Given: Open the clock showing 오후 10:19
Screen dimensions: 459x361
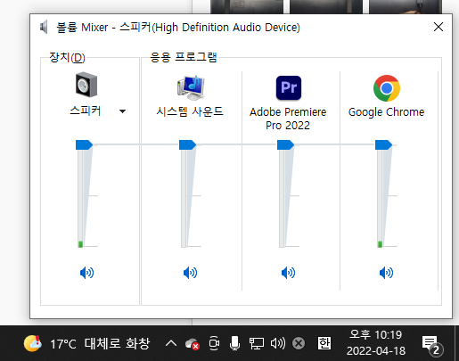Looking at the screenshot, I should click(x=376, y=343).
